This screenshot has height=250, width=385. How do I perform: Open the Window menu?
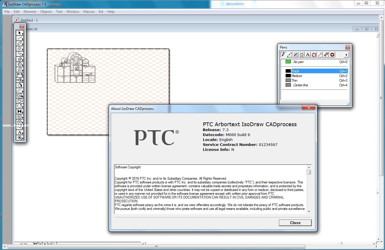click(73, 12)
